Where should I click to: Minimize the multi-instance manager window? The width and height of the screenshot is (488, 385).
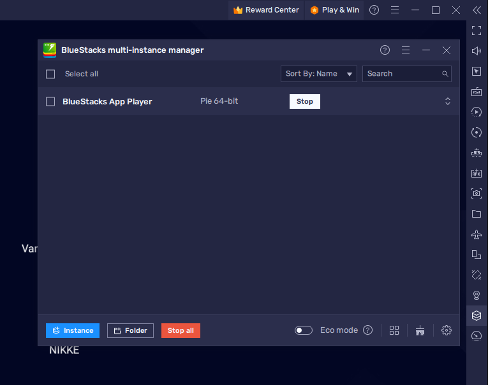[426, 50]
